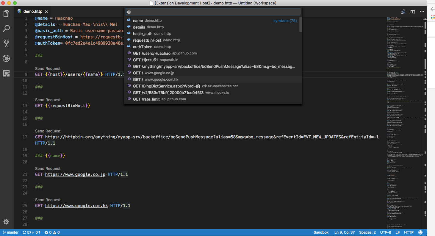Click the split editor icon
The width and height of the screenshot is (435, 236).
tap(413, 12)
